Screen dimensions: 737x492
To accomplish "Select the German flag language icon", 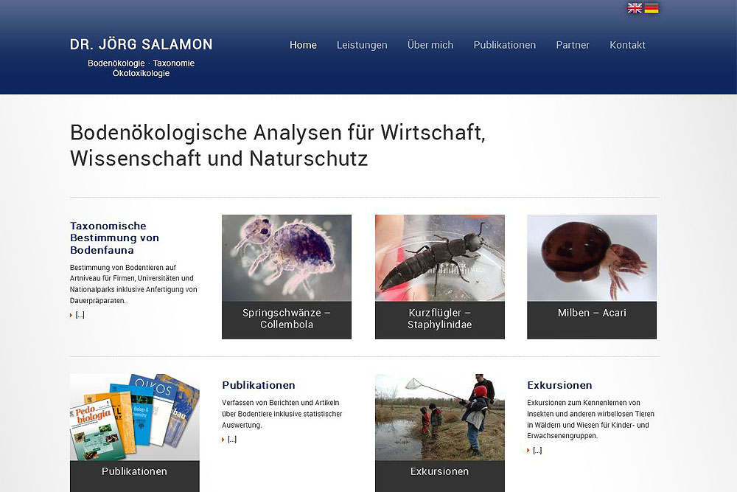I will 652,8.
